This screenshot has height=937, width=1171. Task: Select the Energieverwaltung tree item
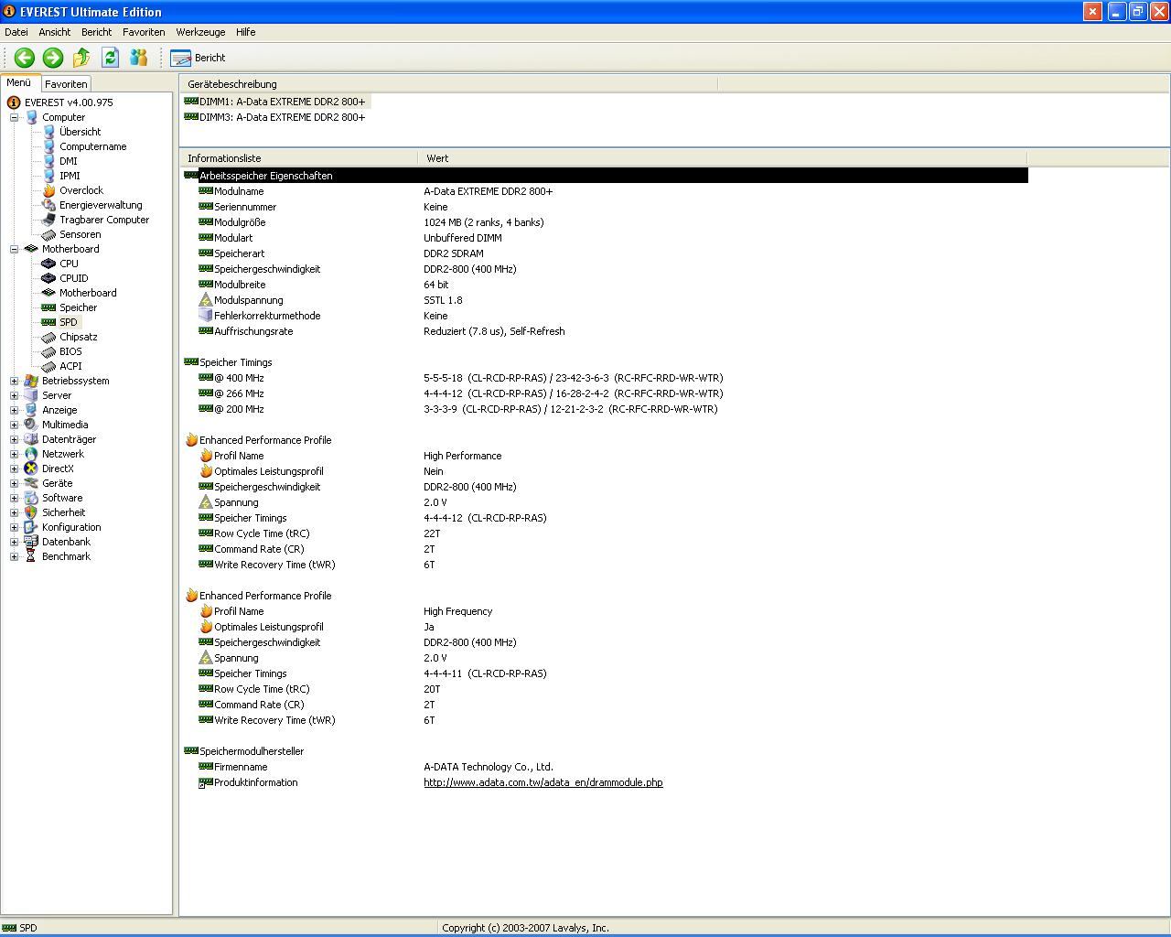pos(101,205)
